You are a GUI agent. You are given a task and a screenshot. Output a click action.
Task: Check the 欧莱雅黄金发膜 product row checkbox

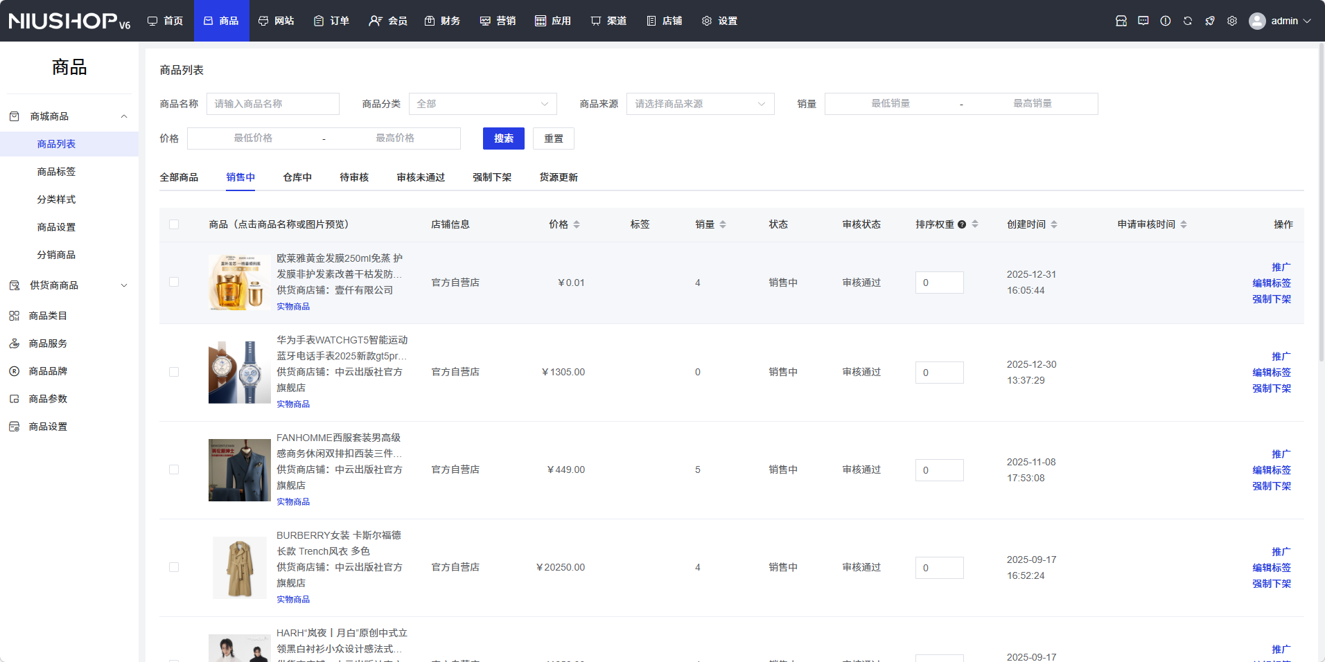pos(174,283)
